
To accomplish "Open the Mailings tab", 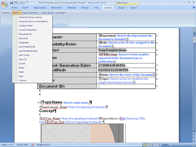I will [72, 8].
